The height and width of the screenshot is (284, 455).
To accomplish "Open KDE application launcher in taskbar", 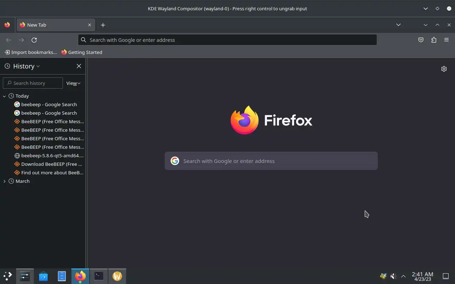I will pyautogui.click(x=7, y=276).
